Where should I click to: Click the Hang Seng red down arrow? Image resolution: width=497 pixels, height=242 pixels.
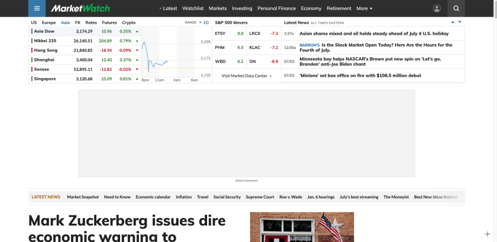pyautogui.click(x=137, y=50)
